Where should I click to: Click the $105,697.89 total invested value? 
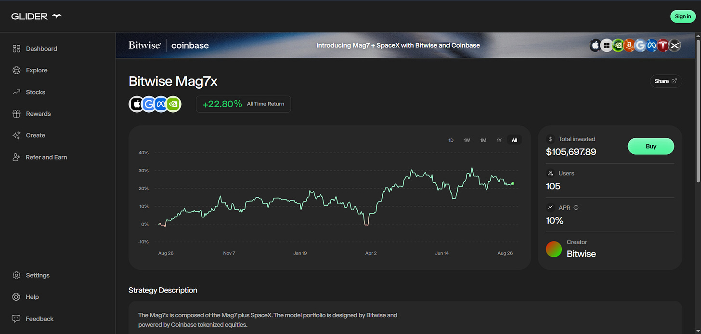point(571,152)
